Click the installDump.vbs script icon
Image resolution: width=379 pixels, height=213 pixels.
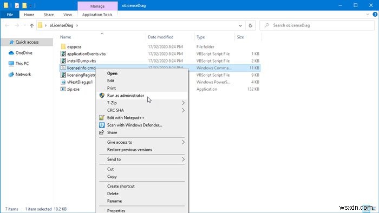(63, 61)
